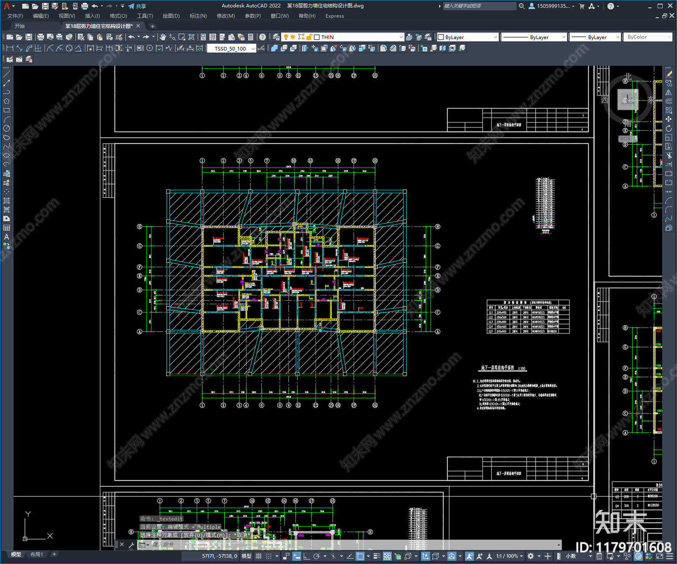Click the Autodesk App Store cart icon

pos(582,6)
